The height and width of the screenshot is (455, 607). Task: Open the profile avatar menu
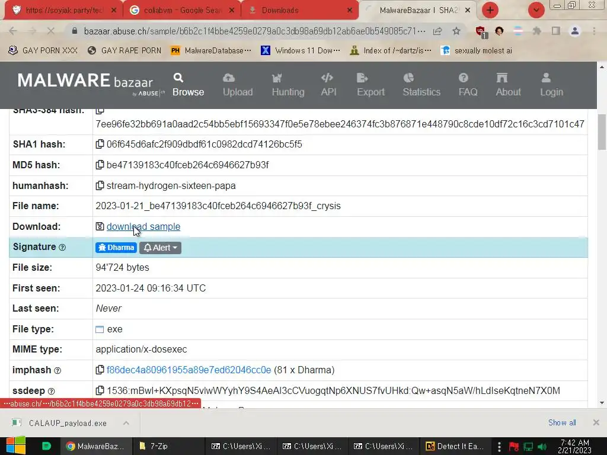[x=575, y=31]
